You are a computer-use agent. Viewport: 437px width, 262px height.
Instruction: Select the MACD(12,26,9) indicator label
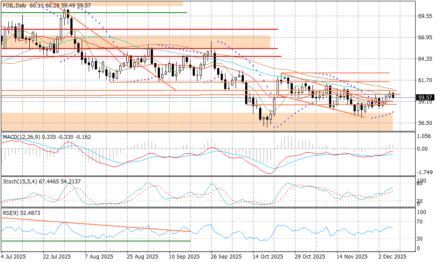21,137
